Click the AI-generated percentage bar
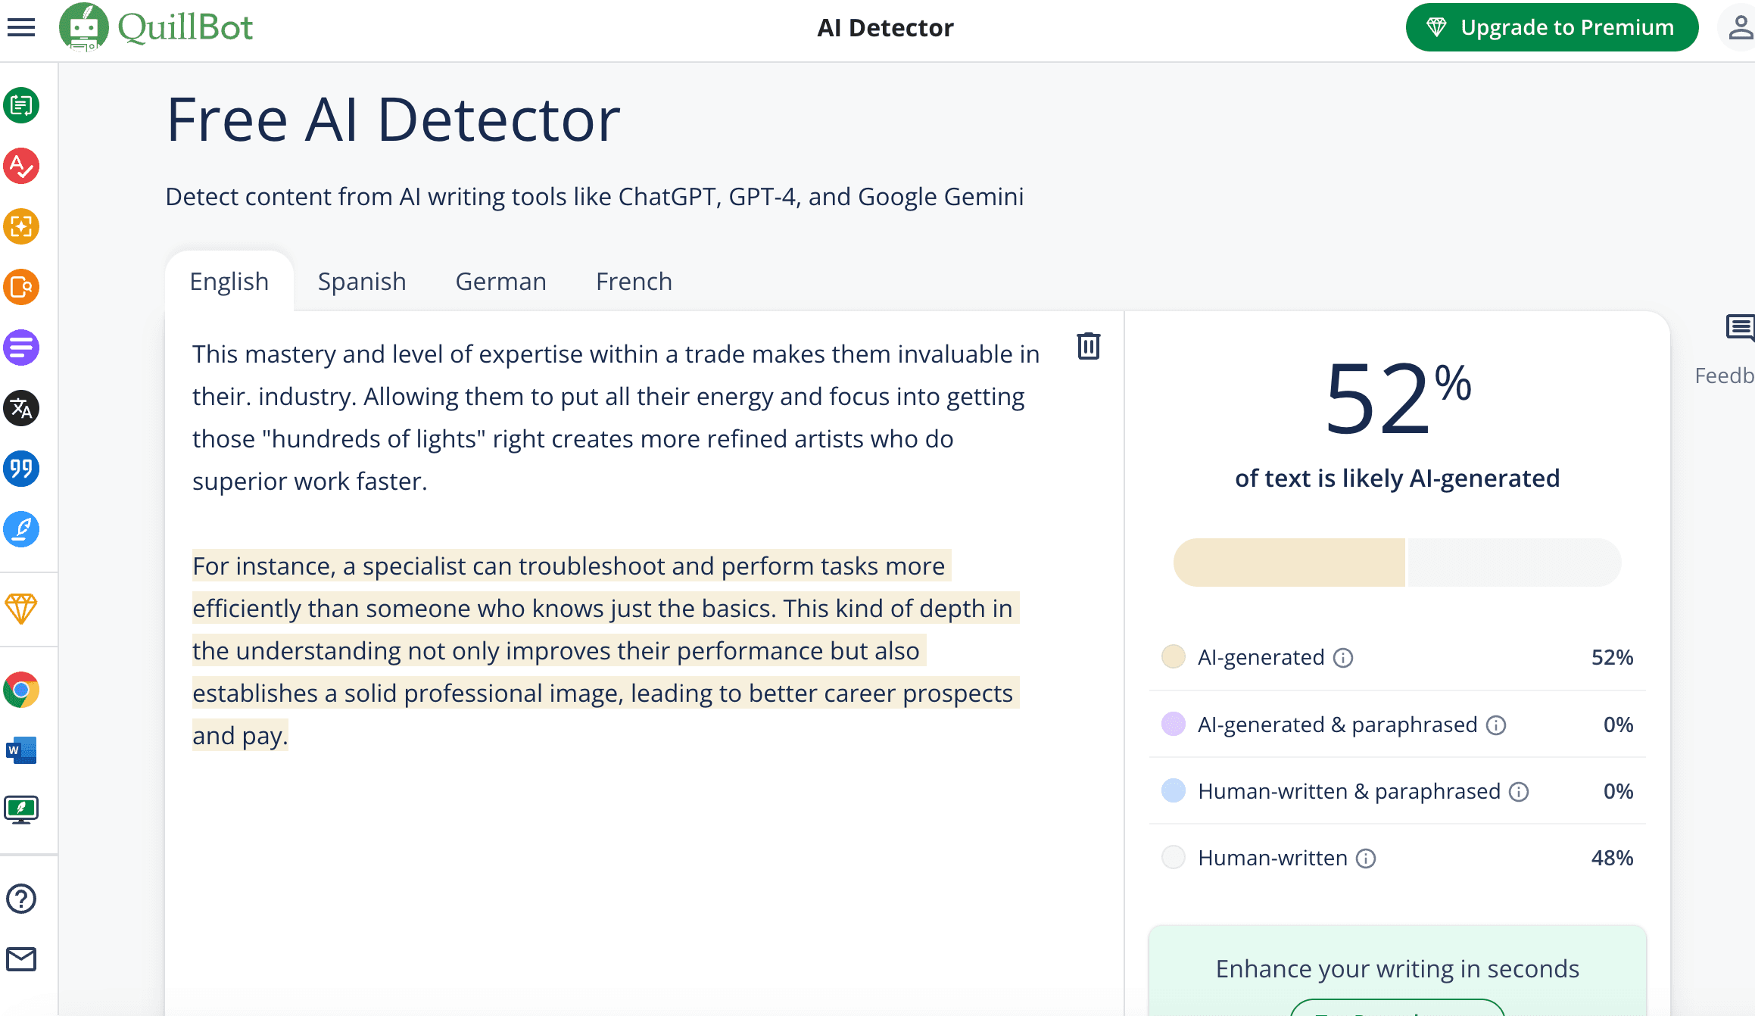 [x=1289, y=563]
